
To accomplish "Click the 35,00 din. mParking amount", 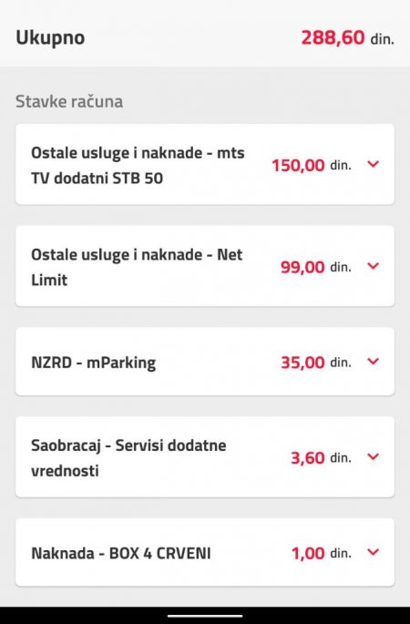I will (x=316, y=363).
